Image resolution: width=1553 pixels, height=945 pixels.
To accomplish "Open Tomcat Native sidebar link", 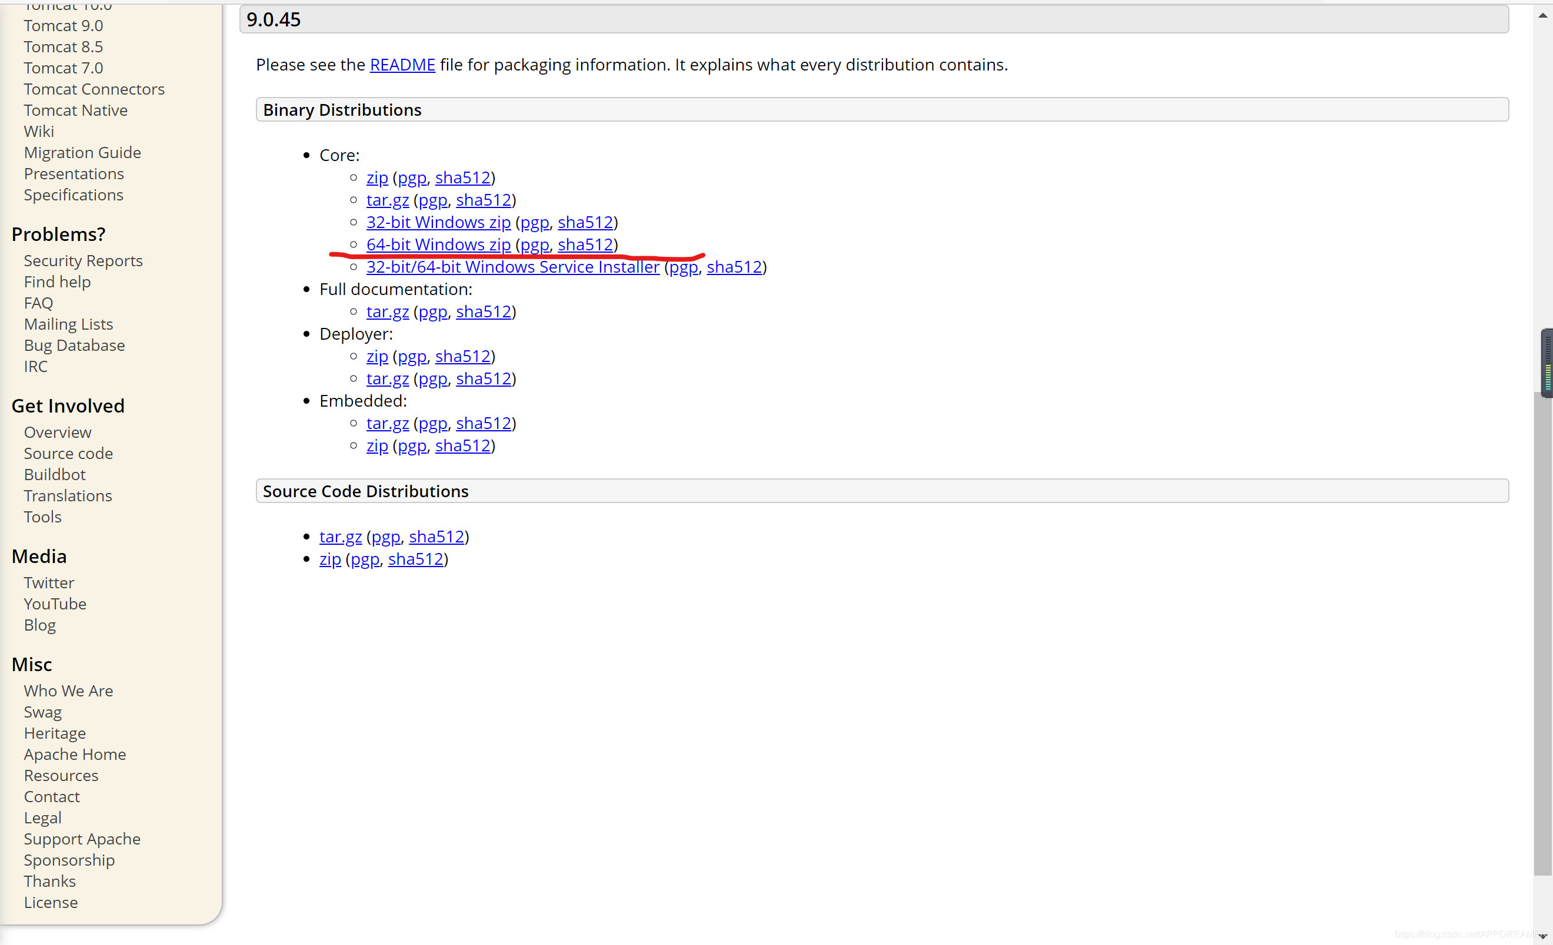I will tap(76, 110).
